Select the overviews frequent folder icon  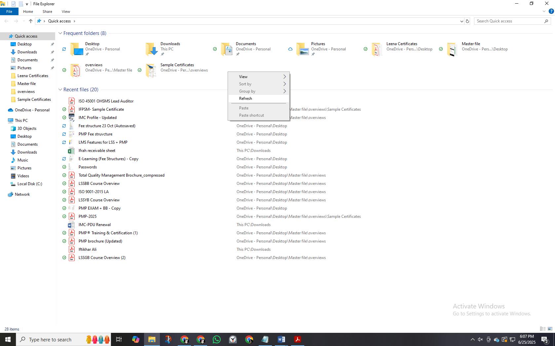(76, 71)
